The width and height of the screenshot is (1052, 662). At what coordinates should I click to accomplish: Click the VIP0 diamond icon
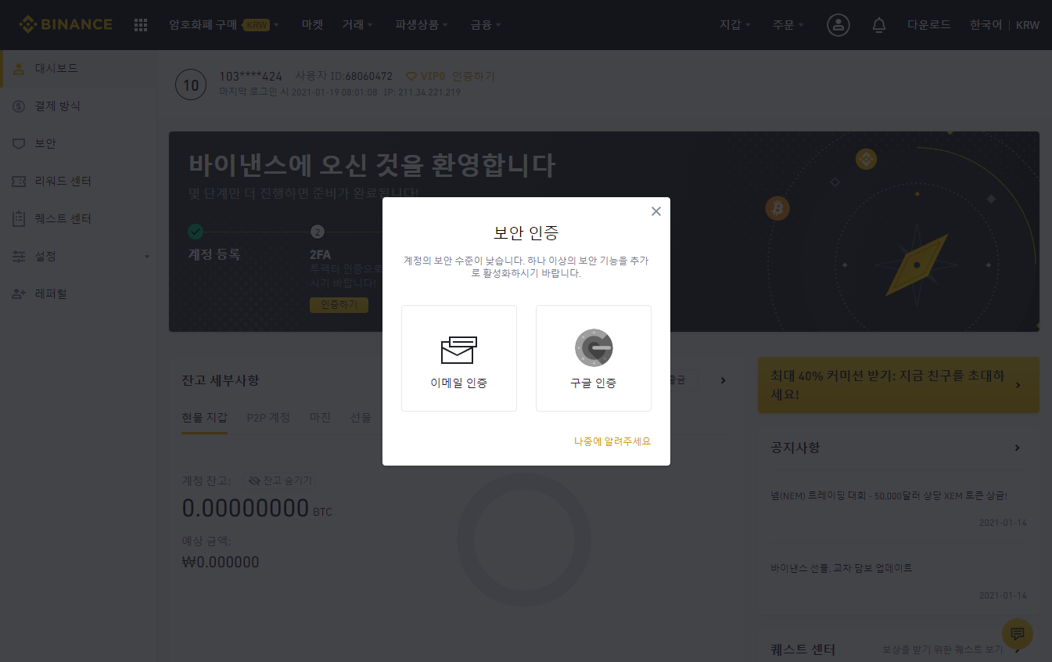411,76
